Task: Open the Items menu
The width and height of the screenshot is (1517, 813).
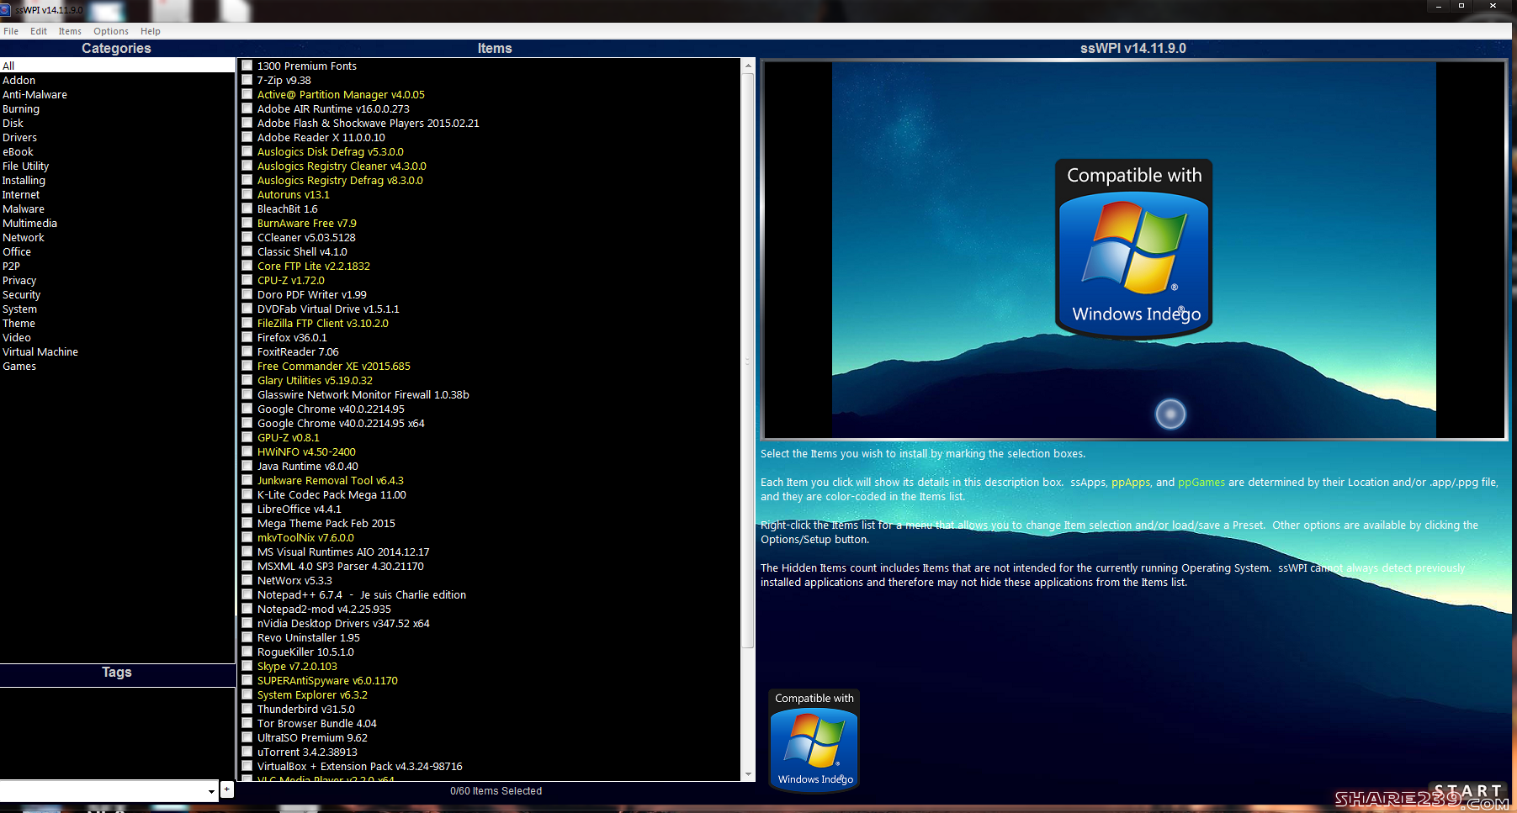Action: pos(70,31)
